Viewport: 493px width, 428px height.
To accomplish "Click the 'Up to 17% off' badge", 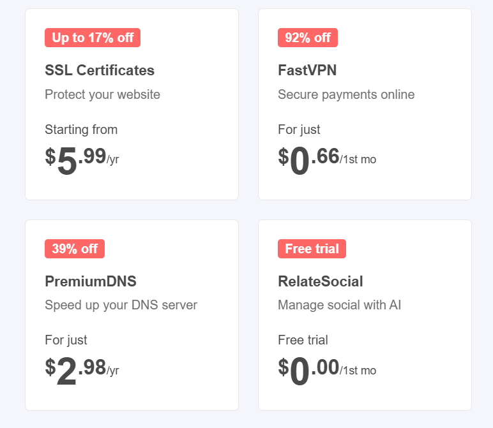I will tap(93, 38).
